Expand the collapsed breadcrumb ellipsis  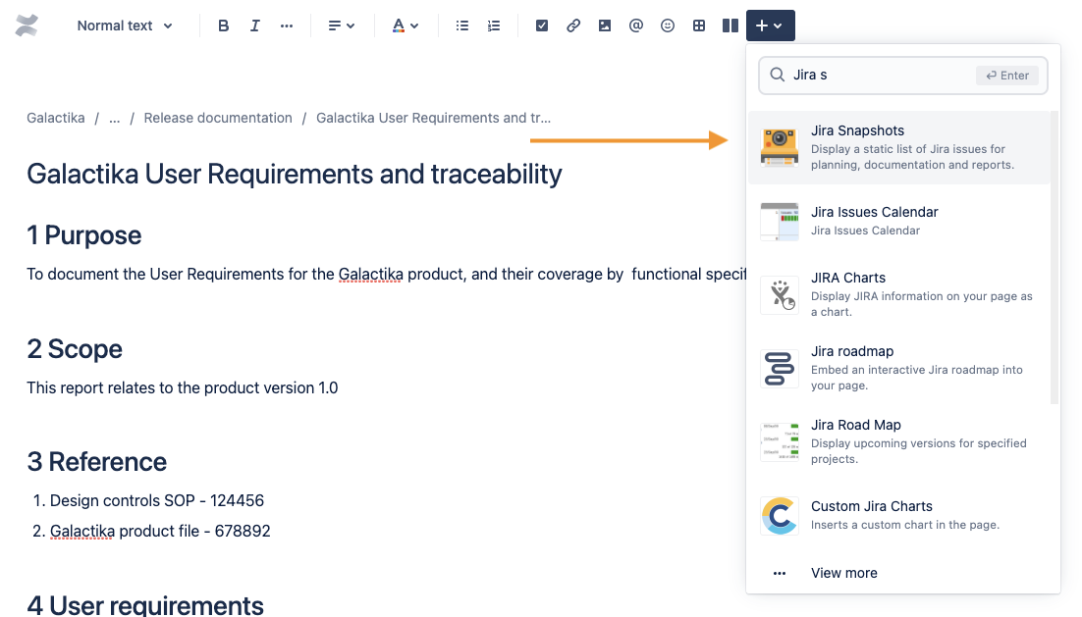[x=115, y=118]
